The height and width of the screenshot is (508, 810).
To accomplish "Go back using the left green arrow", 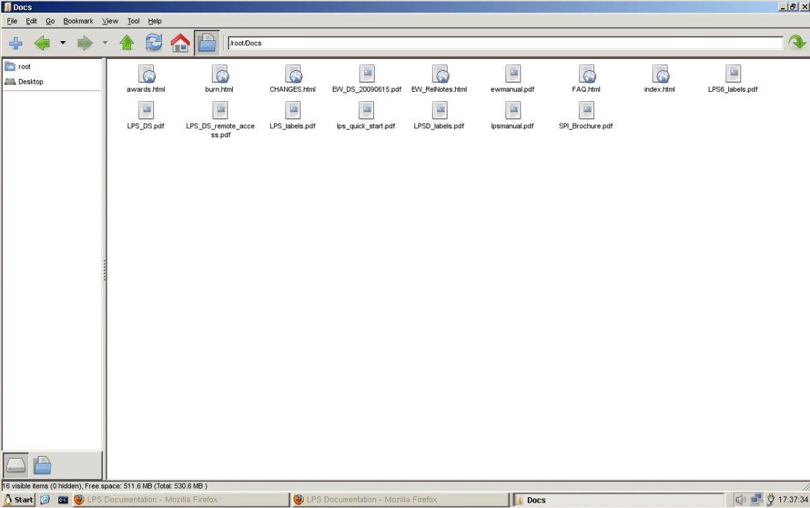I will click(x=42, y=43).
